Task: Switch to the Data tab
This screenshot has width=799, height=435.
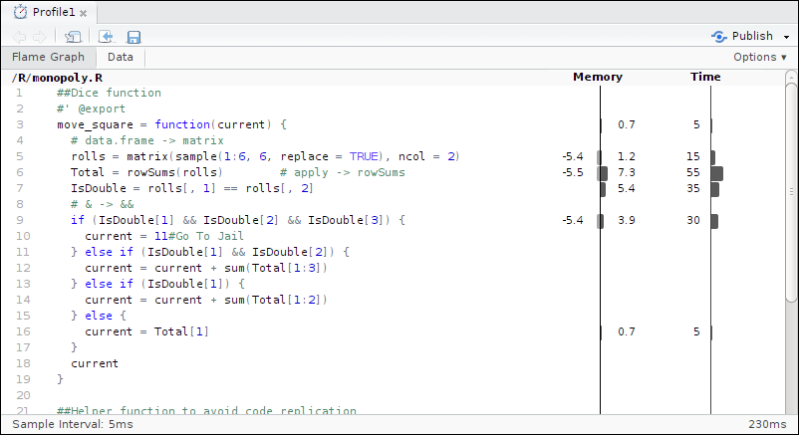Action: pos(121,58)
